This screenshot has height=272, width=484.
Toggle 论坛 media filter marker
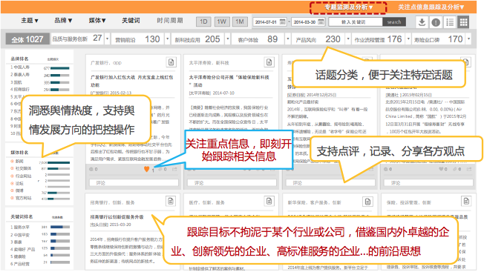pyautogui.click(x=12, y=183)
